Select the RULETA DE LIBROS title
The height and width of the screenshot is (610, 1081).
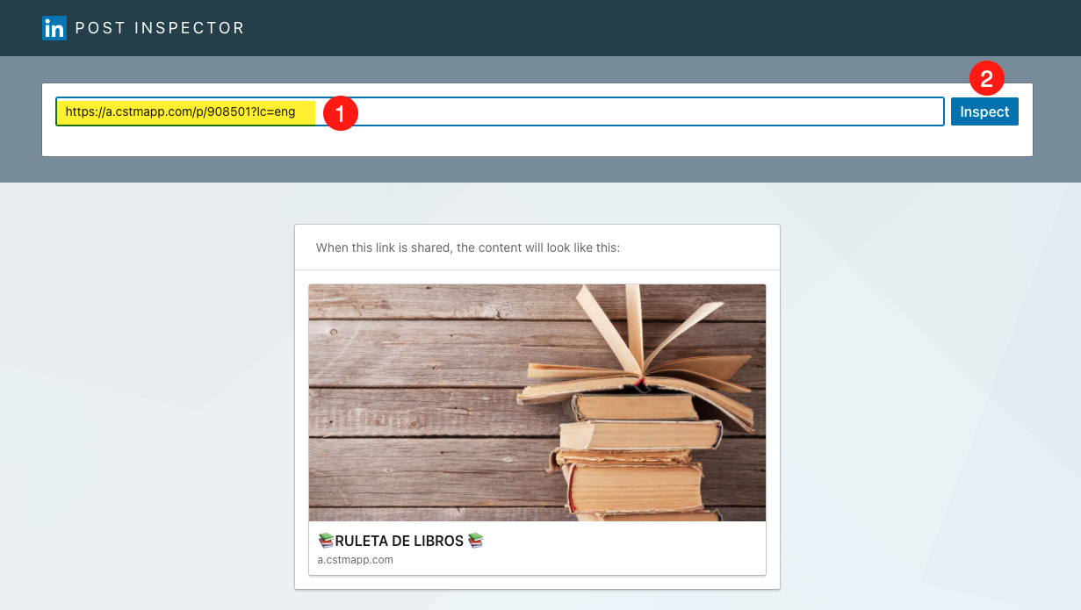[x=399, y=541]
